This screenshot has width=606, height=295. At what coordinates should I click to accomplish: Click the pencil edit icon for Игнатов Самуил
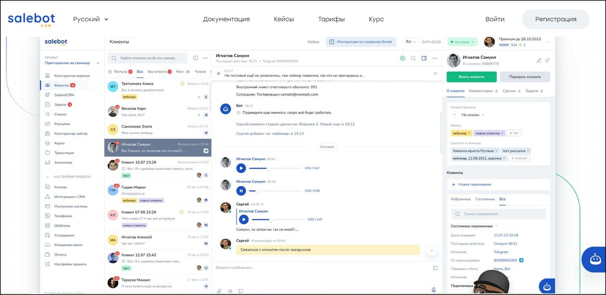coord(539,61)
